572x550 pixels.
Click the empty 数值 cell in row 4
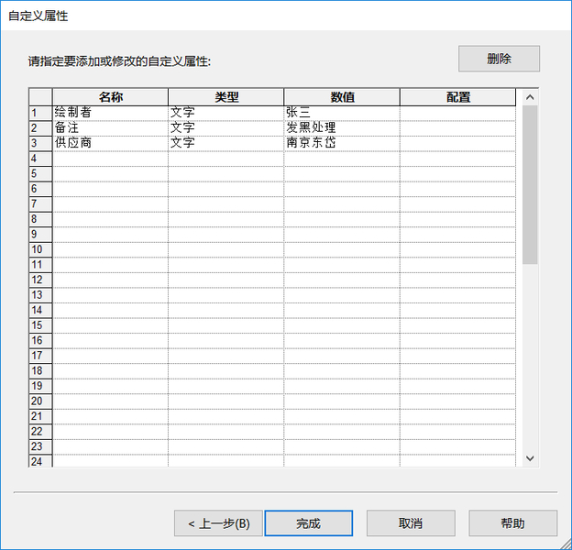click(x=342, y=159)
